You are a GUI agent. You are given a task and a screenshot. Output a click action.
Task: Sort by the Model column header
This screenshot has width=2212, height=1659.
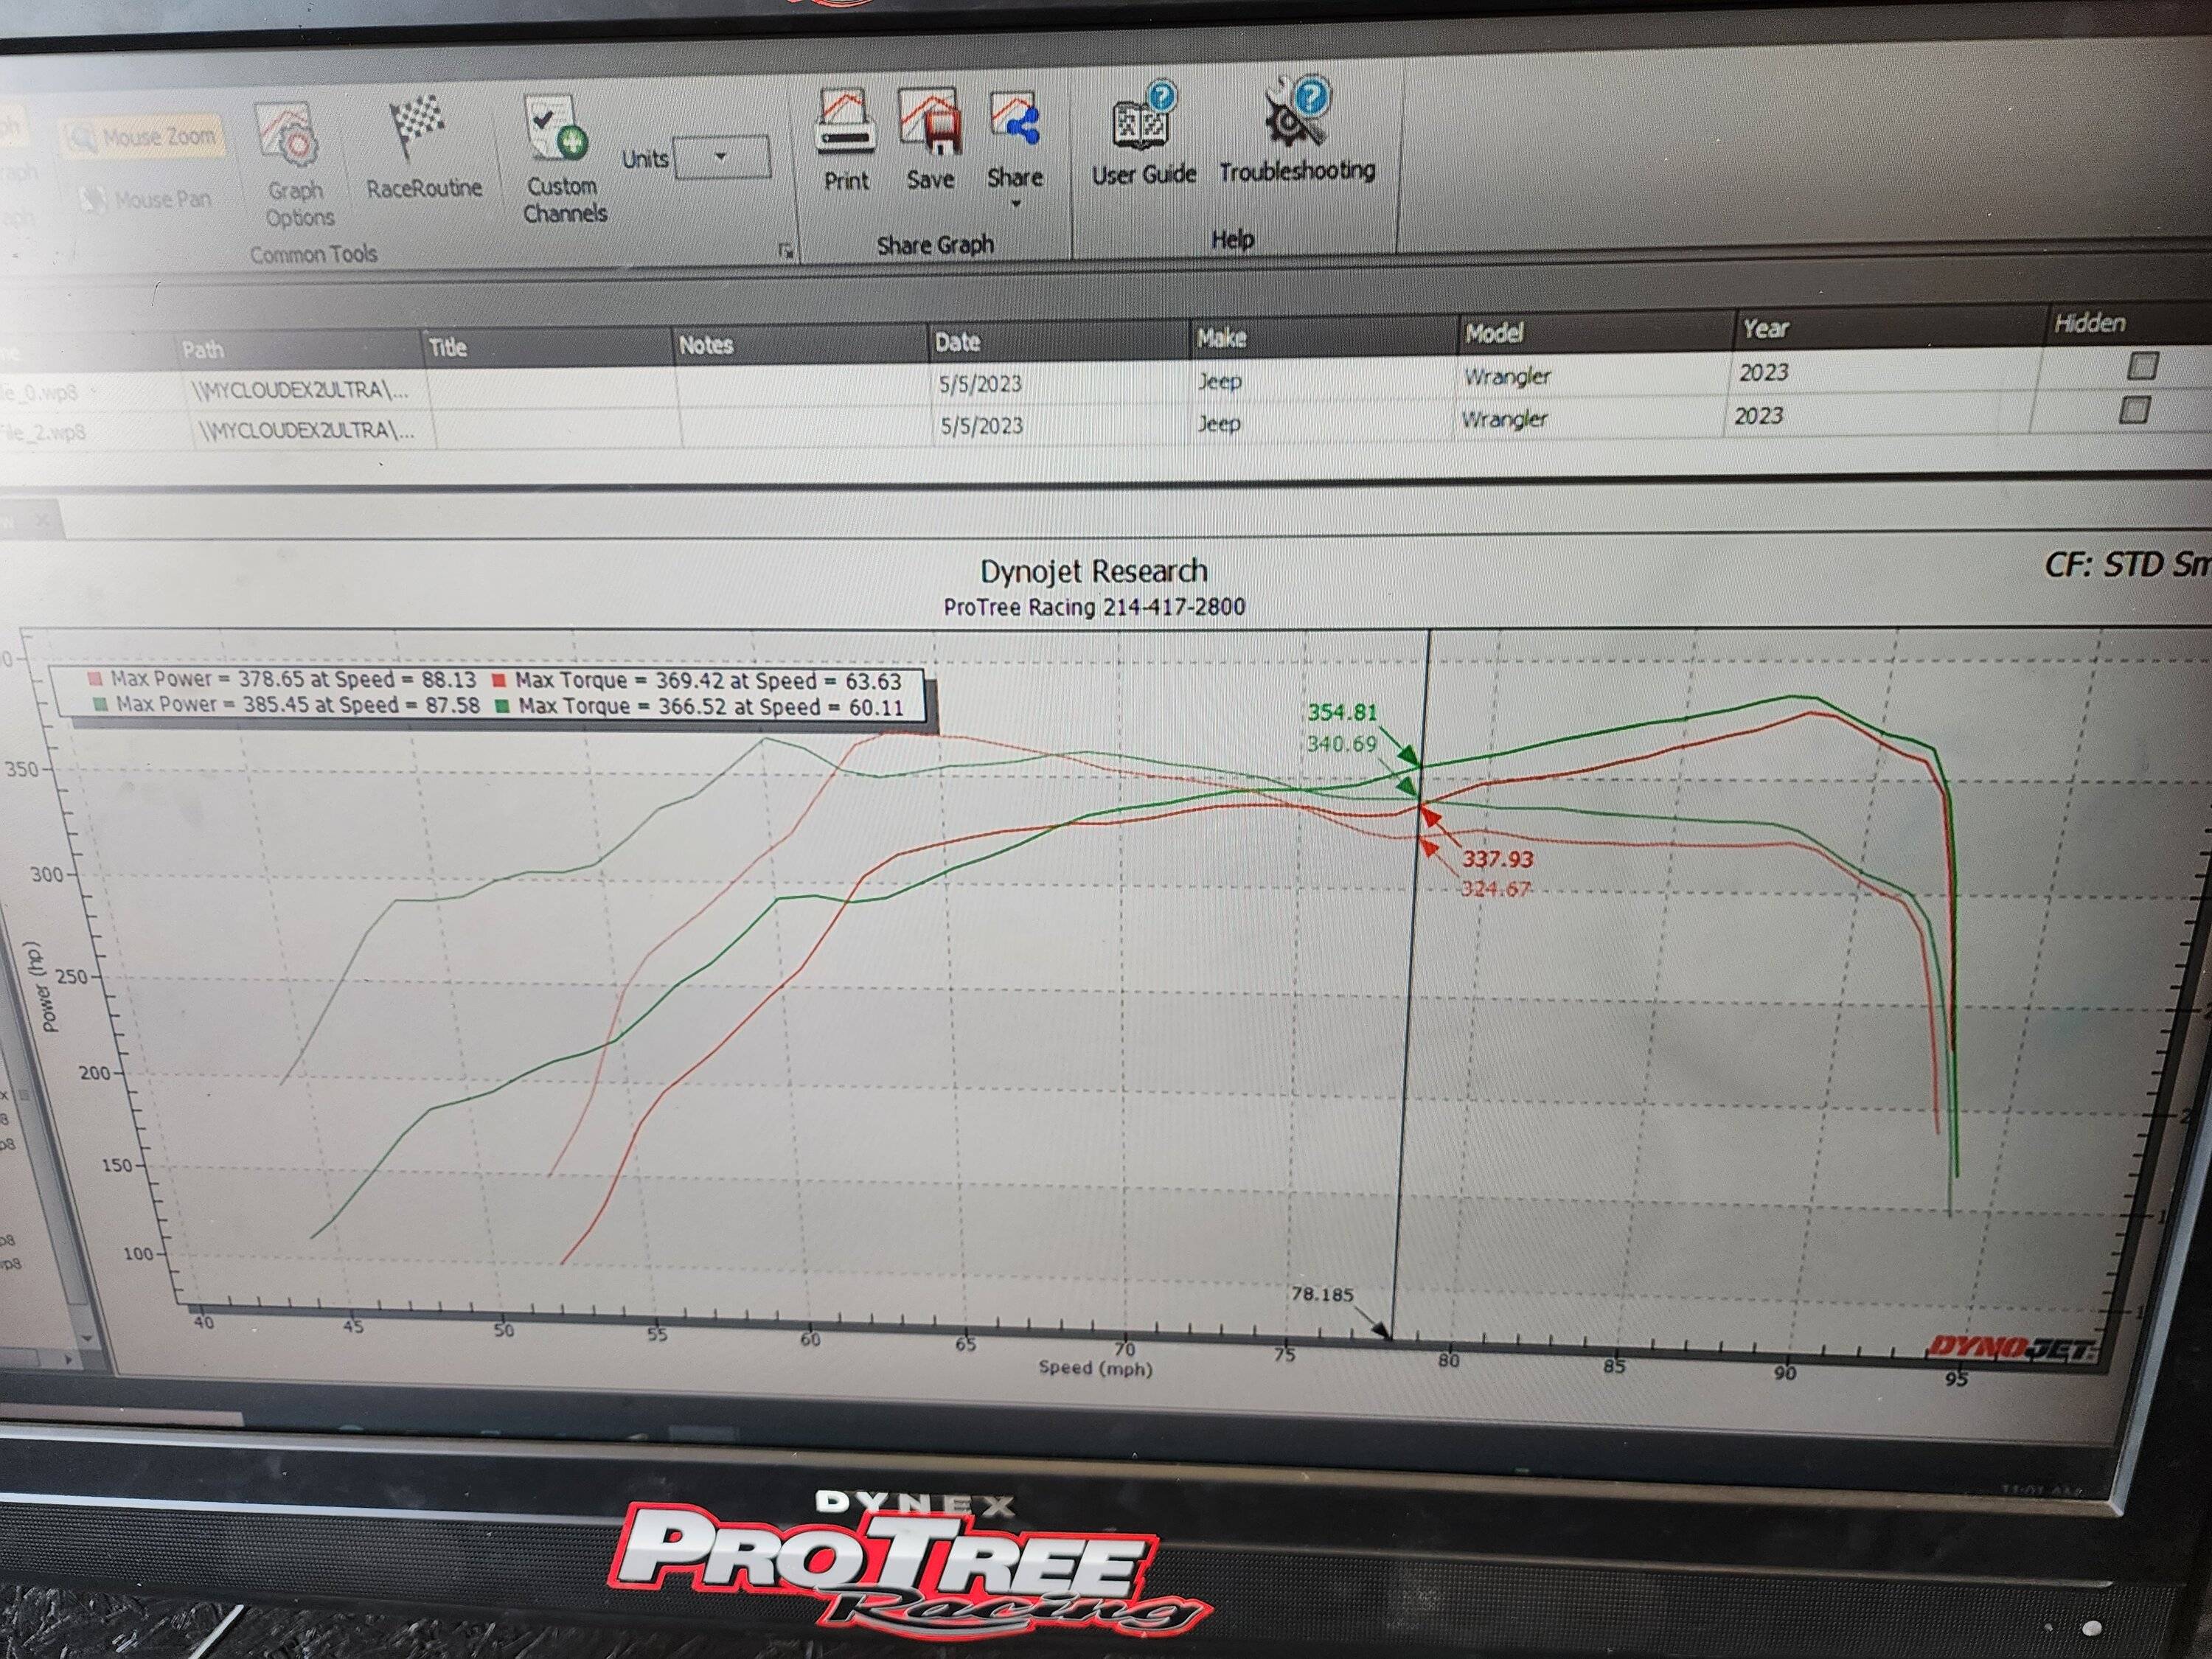(1494, 333)
